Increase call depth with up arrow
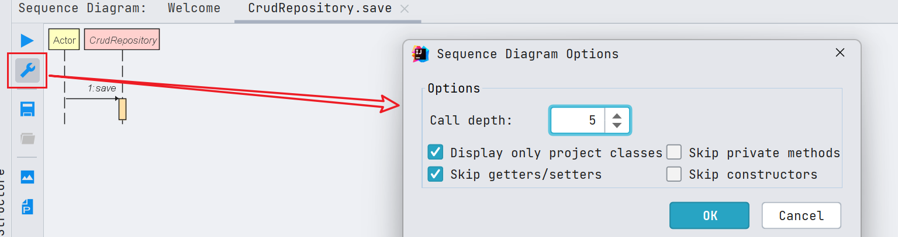Image resolution: width=898 pixels, height=237 pixels. point(617,115)
